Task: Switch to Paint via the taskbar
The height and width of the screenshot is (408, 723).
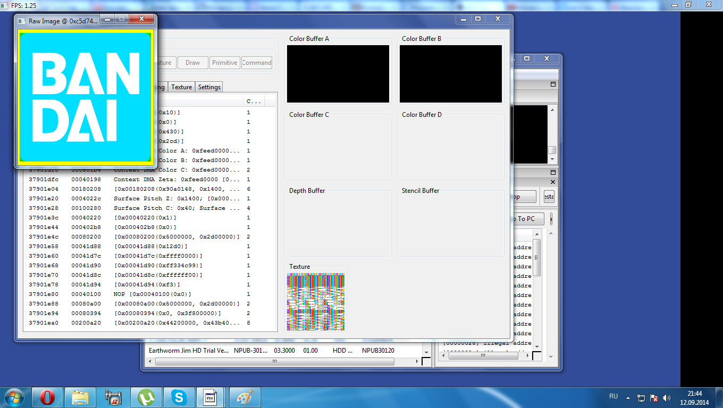Action: pyautogui.click(x=245, y=397)
